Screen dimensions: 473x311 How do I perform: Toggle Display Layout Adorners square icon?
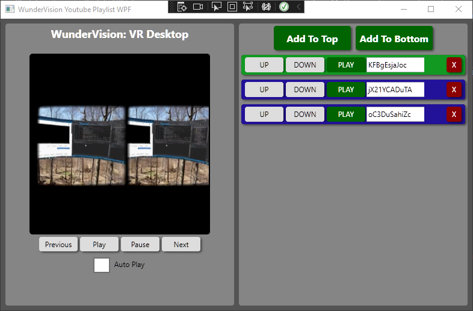coord(232,7)
